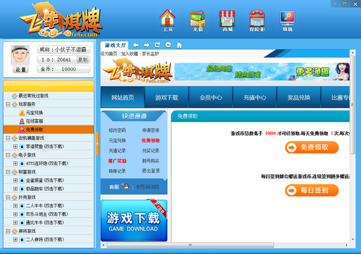Collapse the 麻将游戏 tree node
Image resolution: width=361 pixels, height=254 pixels.
pyautogui.click(x=8, y=231)
